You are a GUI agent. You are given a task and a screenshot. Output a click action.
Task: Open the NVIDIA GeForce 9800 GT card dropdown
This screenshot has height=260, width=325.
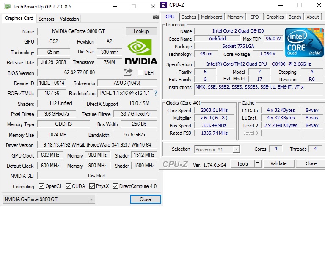click(x=49, y=199)
